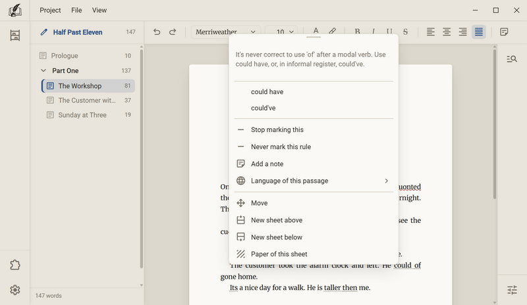Select New sheet above
Viewport: 527px width, 305px height.
tap(314, 220)
